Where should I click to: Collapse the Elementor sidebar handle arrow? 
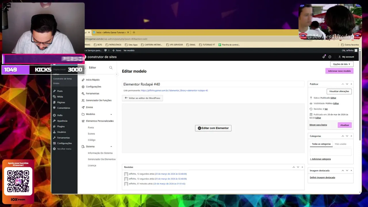[117, 74]
